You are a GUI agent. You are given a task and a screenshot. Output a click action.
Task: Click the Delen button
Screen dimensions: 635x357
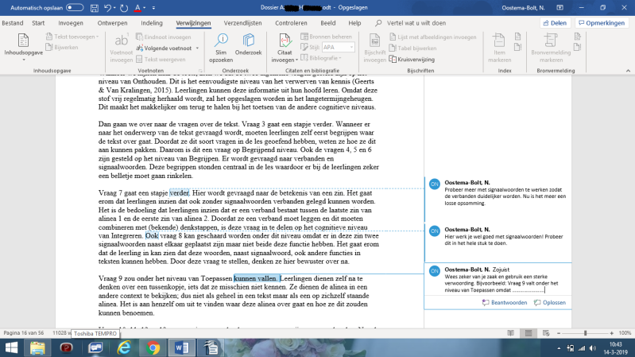click(554, 23)
